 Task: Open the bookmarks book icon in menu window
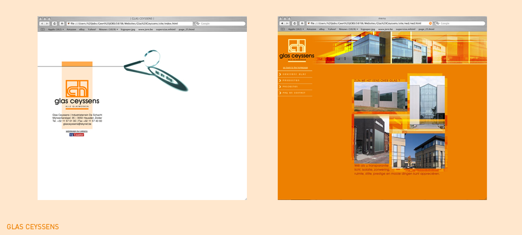point(282,29)
